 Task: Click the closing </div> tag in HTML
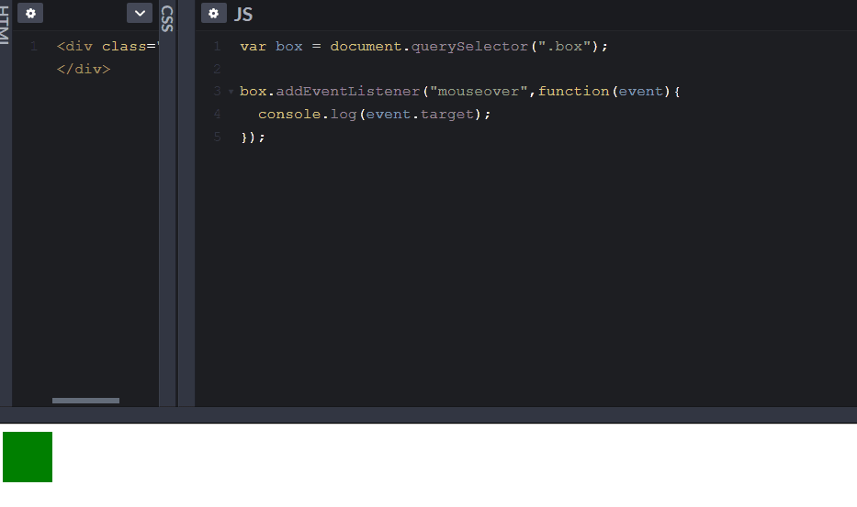point(84,69)
